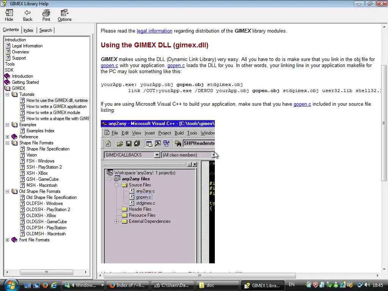The height and width of the screenshot is (291, 388).
Task: Click the volume speaker tray icon
Action: coord(368,285)
